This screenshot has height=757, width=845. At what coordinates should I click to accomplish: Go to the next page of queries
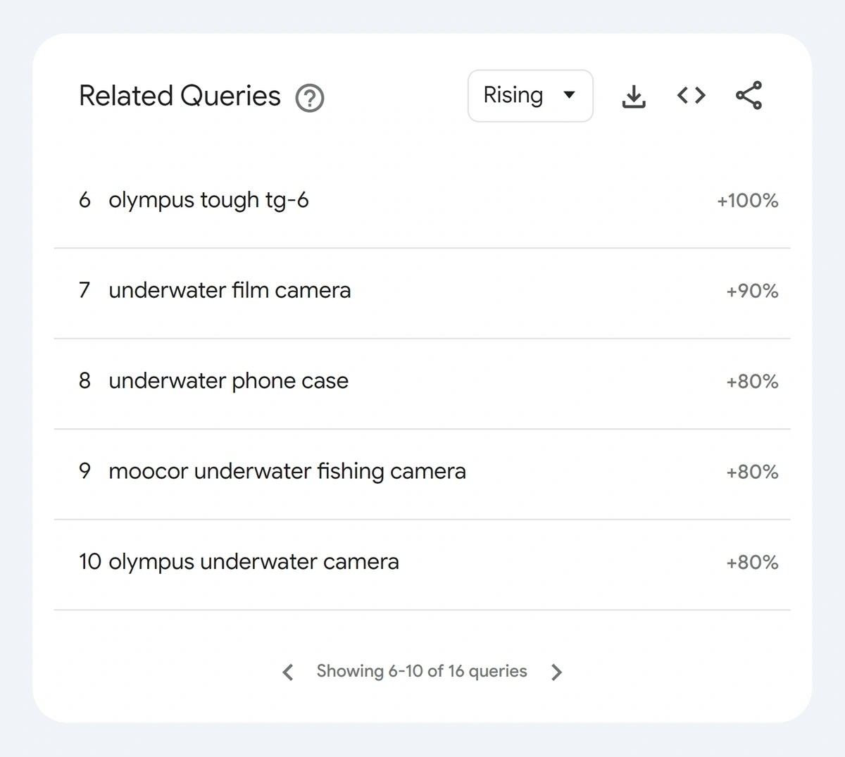[x=556, y=672]
